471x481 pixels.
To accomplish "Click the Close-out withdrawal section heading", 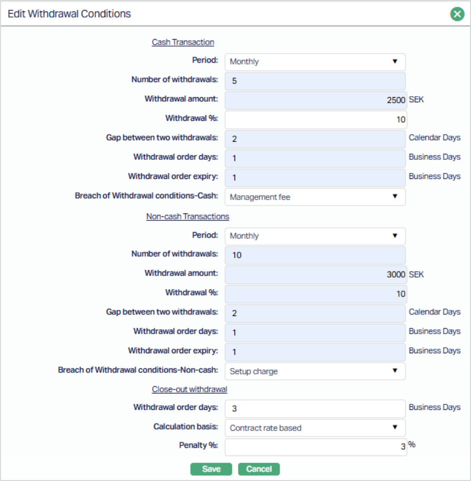I will tap(189, 389).
